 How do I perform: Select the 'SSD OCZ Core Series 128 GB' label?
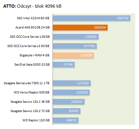[x=30, y=37]
